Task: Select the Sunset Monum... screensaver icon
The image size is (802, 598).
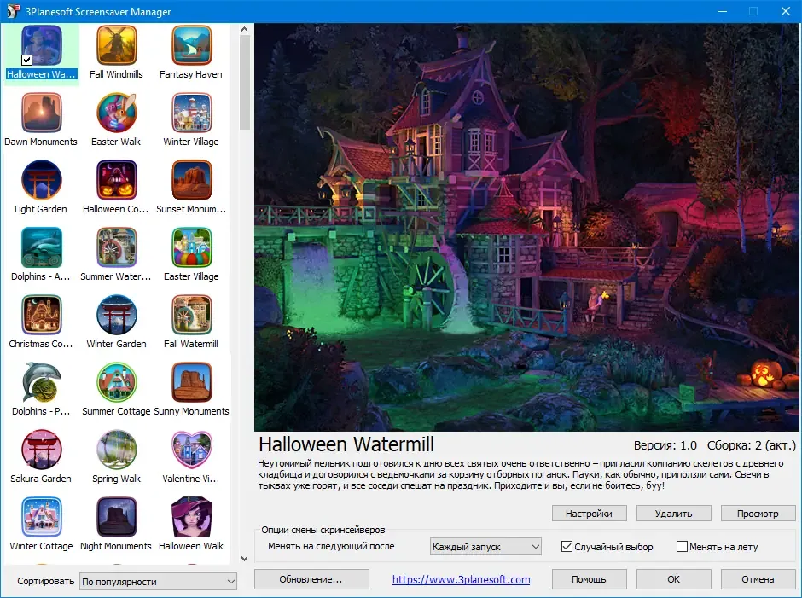Action: point(191,180)
